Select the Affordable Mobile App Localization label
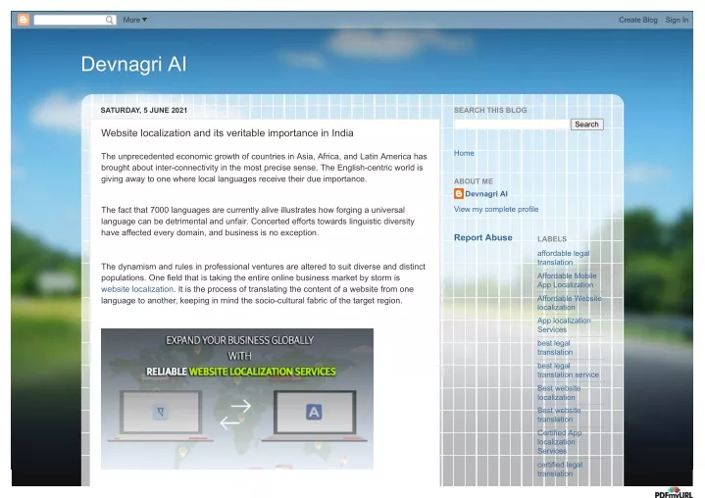 (567, 280)
